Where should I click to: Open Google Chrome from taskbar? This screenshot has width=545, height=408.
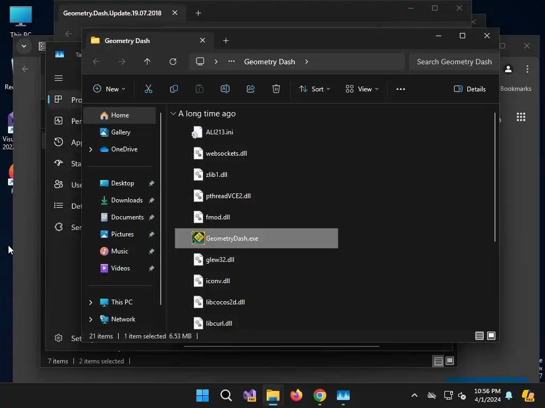point(320,395)
